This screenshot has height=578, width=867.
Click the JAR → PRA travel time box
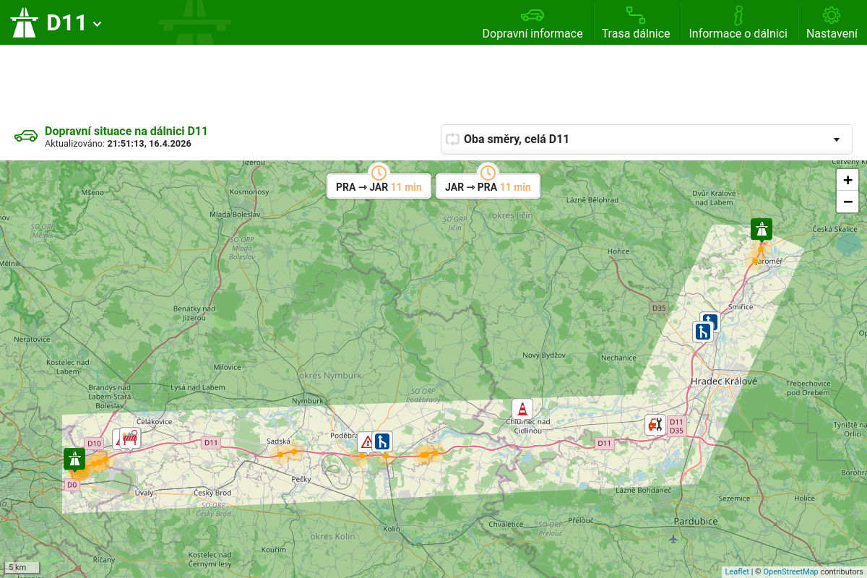tap(488, 186)
